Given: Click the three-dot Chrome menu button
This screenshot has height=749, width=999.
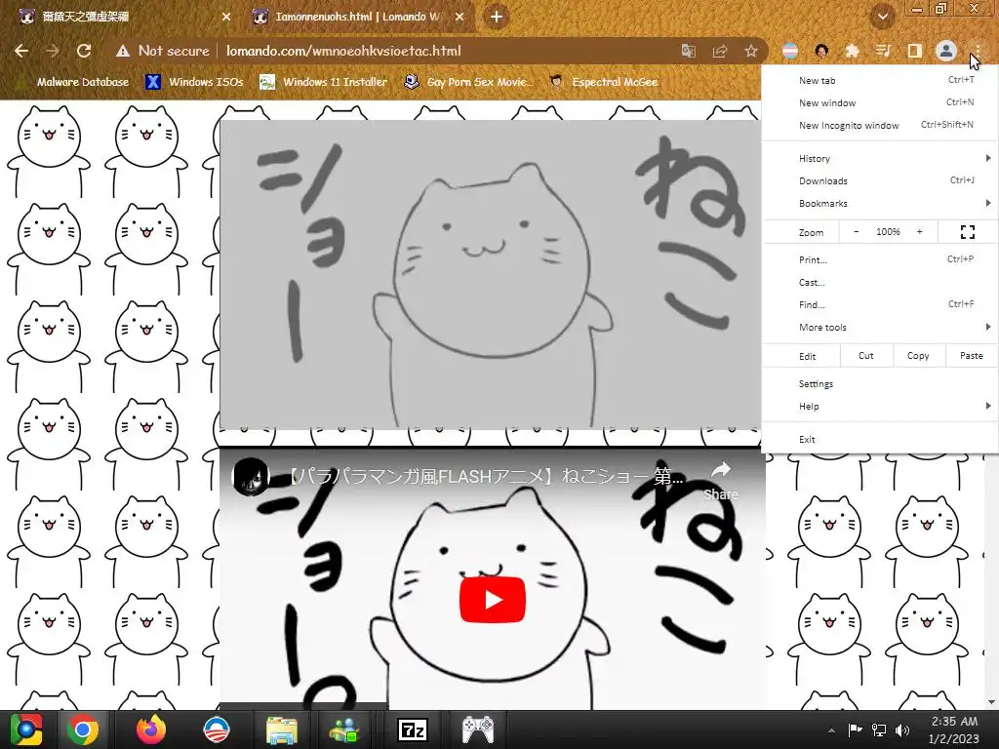Looking at the screenshot, I should point(978,51).
